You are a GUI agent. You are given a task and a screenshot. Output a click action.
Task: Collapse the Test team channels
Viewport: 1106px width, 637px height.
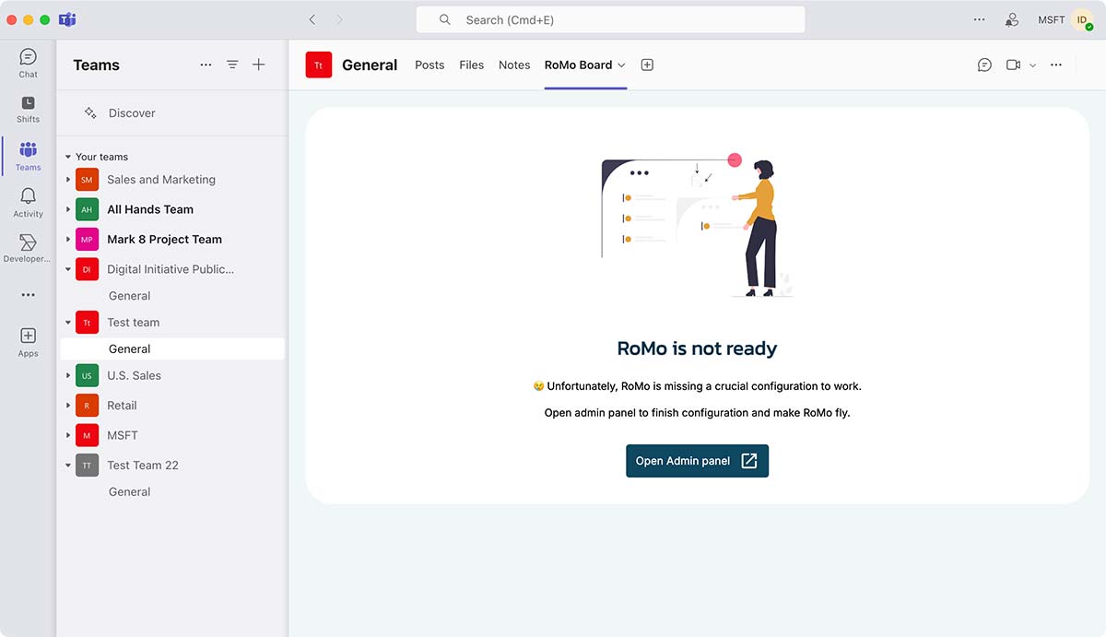click(68, 323)
